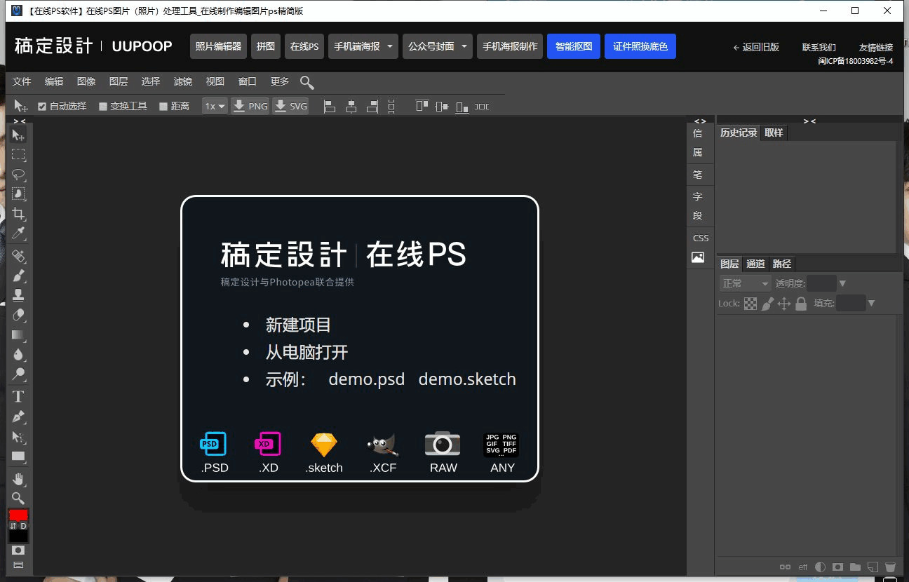This screenshot has height=582, width=909.
Task: Toggle lock position cross-arrows icon
Action: point(784,304)
